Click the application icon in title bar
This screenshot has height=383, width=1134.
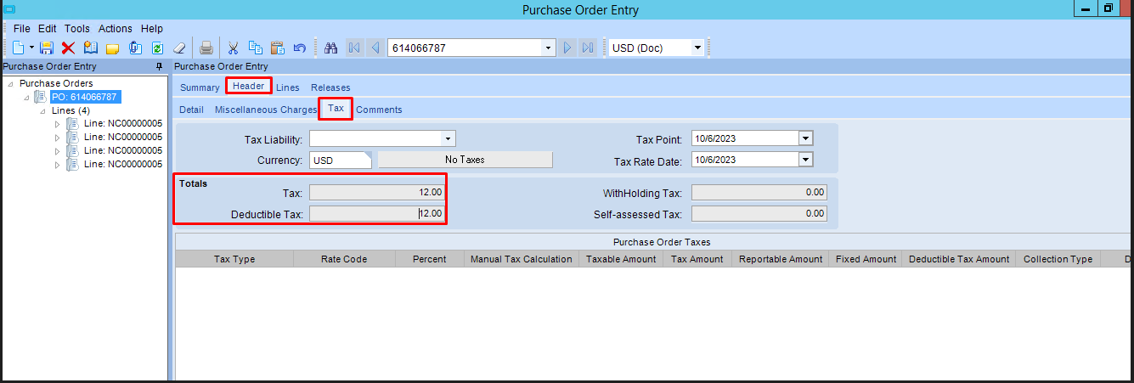(8, 8)
